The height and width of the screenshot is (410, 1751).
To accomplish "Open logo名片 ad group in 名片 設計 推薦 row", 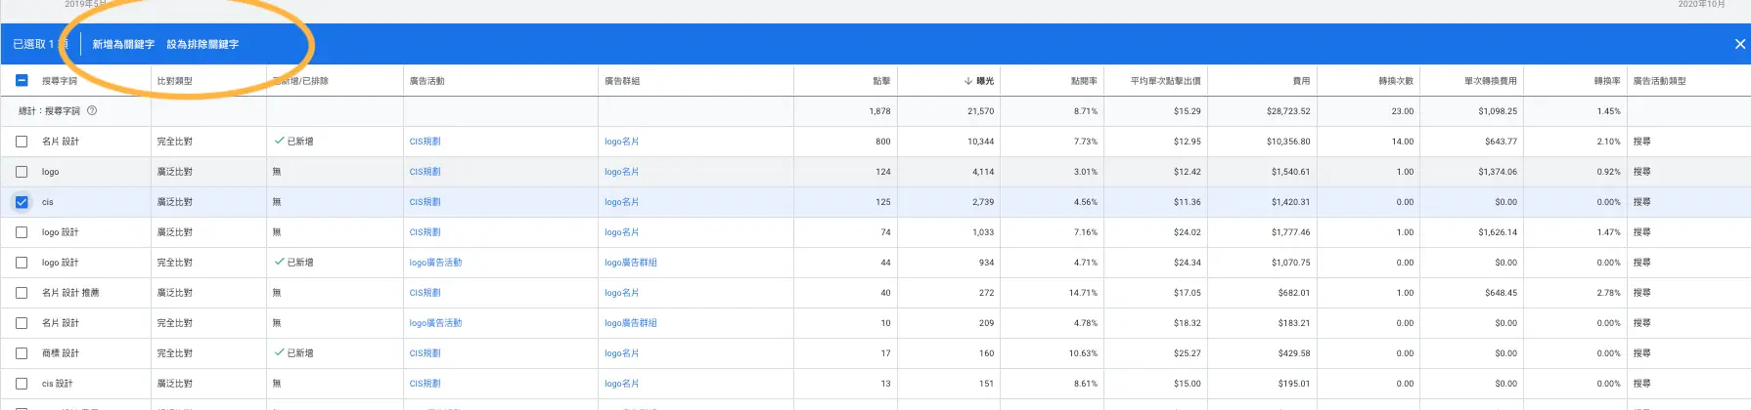I will pyautogui.click(x=622, y=293).
